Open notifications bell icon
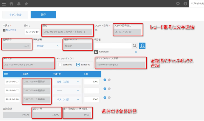 [19, 3]
